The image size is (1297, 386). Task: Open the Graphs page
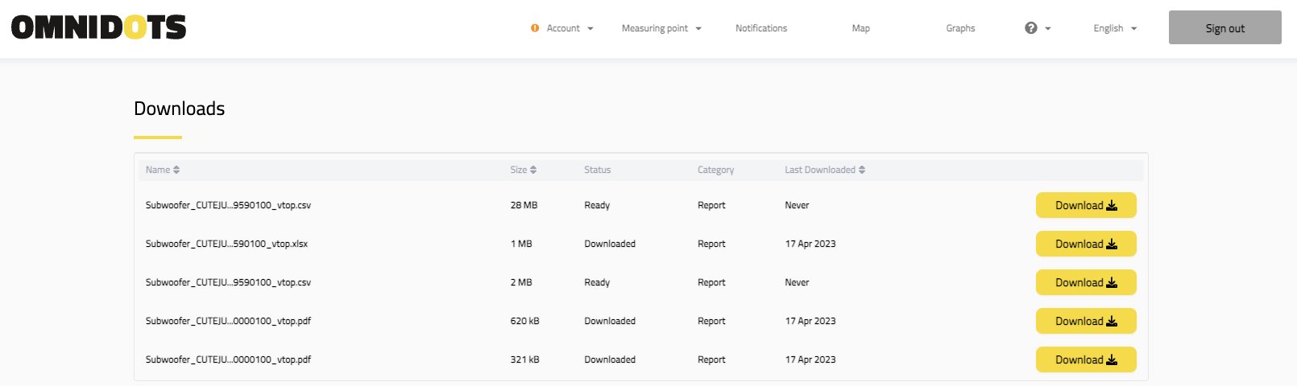pos(960,28)
